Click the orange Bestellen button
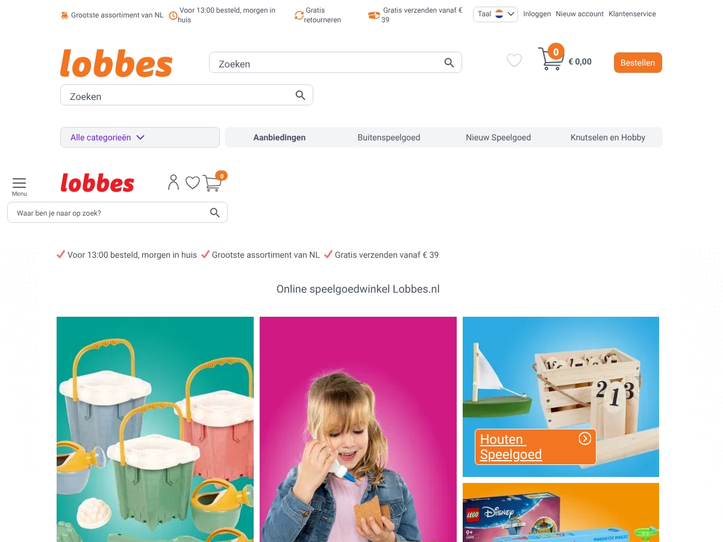The height and width of the screenshot is (542, 723). [x=637, y=63]
